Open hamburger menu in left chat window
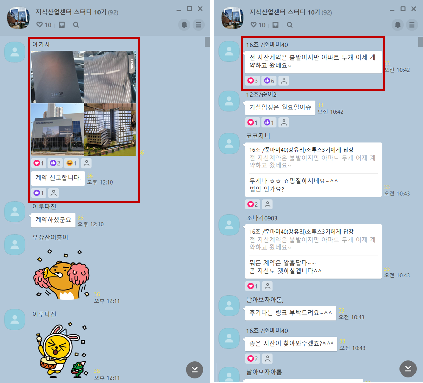 198,25
